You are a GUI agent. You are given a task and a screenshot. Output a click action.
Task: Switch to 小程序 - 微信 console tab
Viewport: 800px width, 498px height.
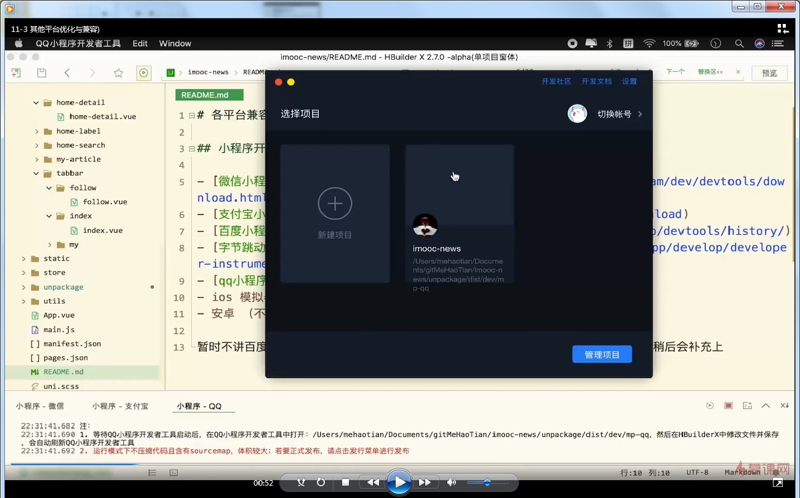(x=40, y=406)
